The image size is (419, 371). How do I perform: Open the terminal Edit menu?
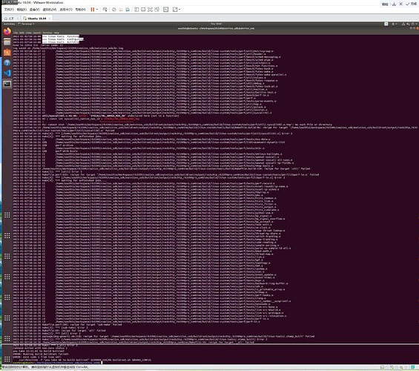[x=22, y=33]
